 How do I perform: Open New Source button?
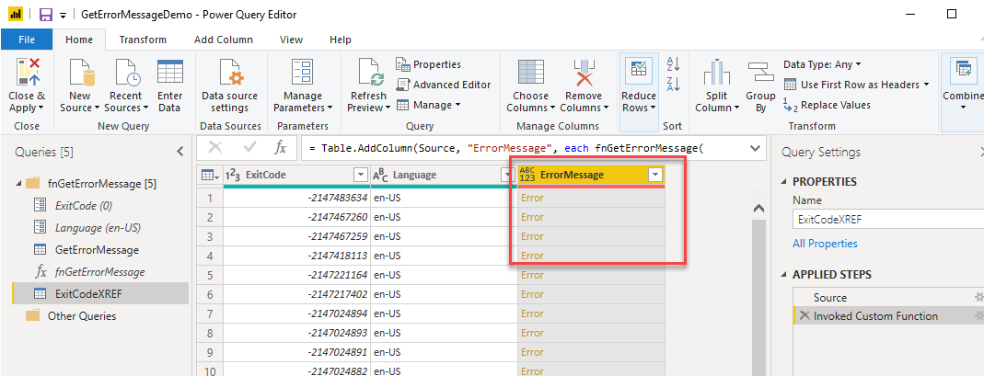[x=80, y=86]
